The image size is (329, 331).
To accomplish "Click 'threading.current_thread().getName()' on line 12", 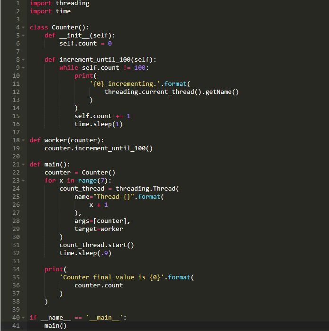I will pyautogui.click(x=172, y=92).
